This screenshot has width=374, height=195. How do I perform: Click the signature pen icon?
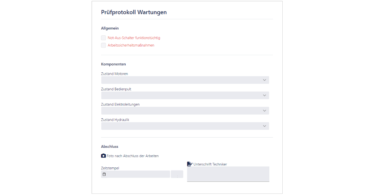[189, 164]
